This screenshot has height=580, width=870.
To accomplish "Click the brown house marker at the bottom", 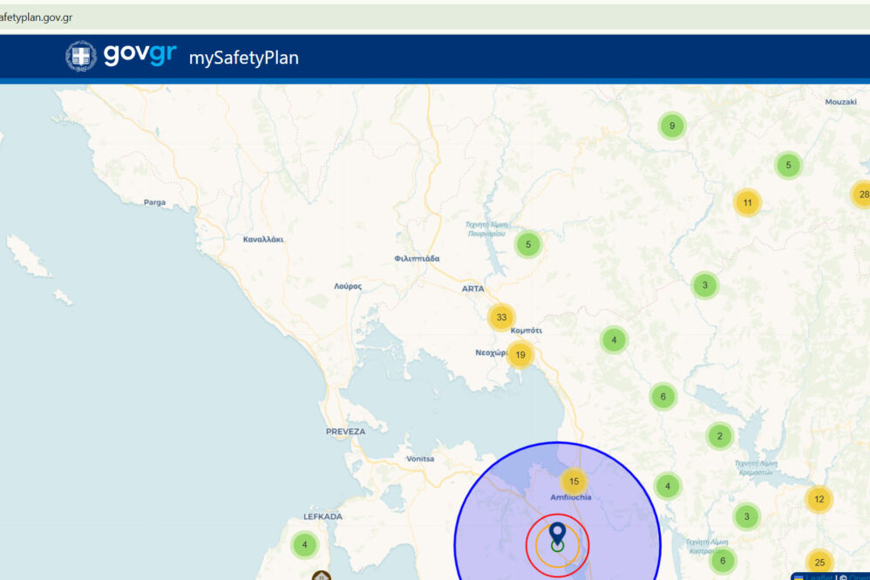I will [322, 576].
